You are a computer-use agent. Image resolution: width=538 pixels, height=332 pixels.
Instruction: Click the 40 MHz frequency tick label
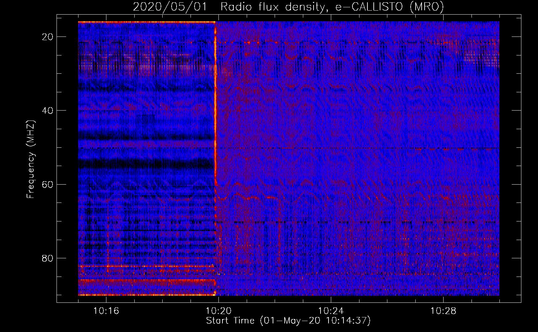point(48,111)
